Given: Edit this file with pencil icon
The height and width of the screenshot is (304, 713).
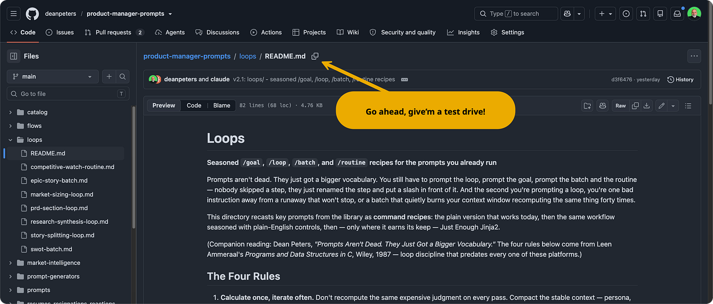Looking at the screenshot, I should tap(662, 106).
